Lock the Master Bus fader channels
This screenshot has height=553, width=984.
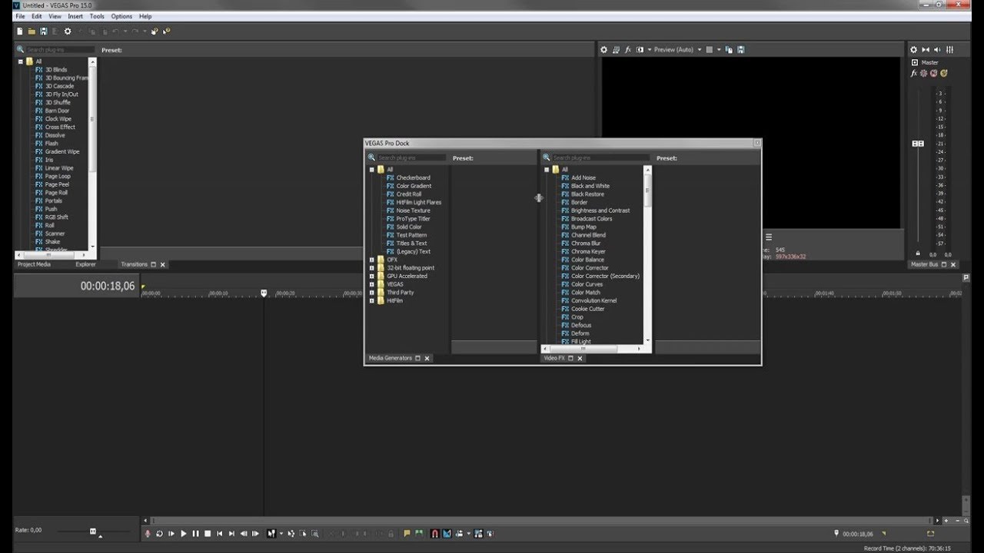pos(918,253)
